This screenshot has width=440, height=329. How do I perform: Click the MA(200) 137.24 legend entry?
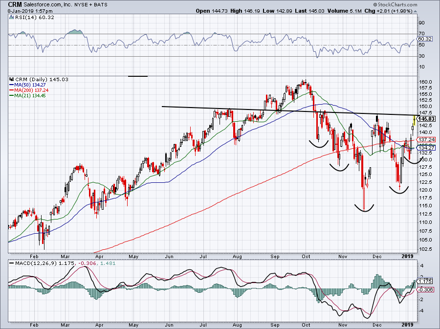click(31, 90)
